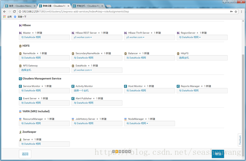This screenshot has width=246, height=161.
Task: Select host for Event Server role
Action: click(x=44, y=103)
